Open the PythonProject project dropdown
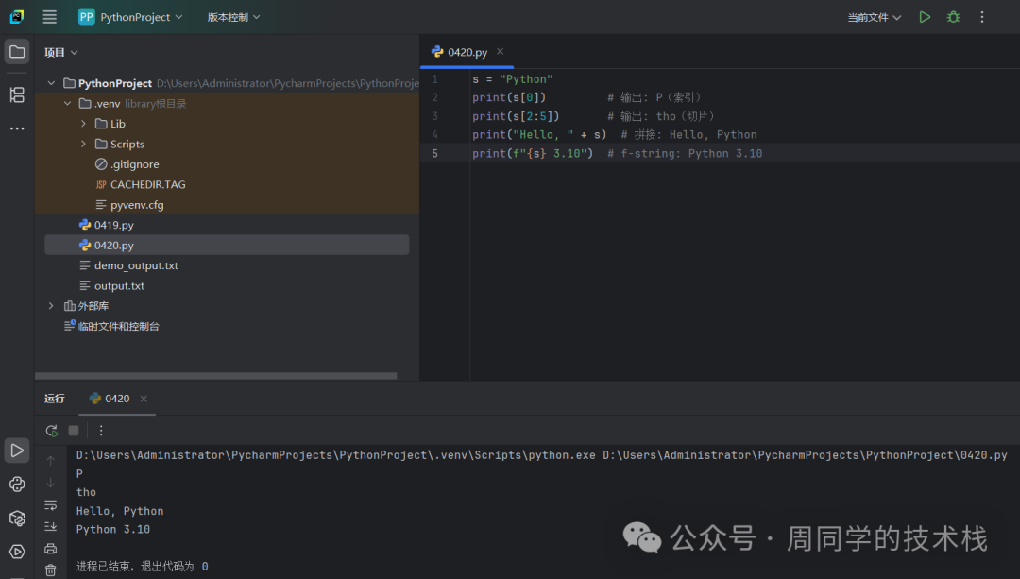This screenshot has height=579, width=1020. (x=130, y=17)
